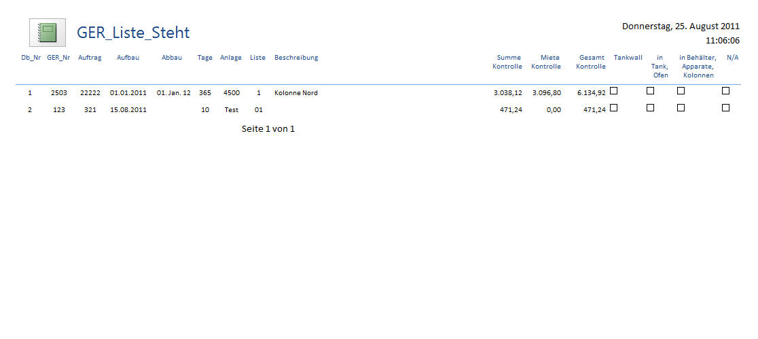This screenshot has height=339, width=758.
Task: Select the Summe Kontrolle value 471,24
Action: [x=511, y=110]
